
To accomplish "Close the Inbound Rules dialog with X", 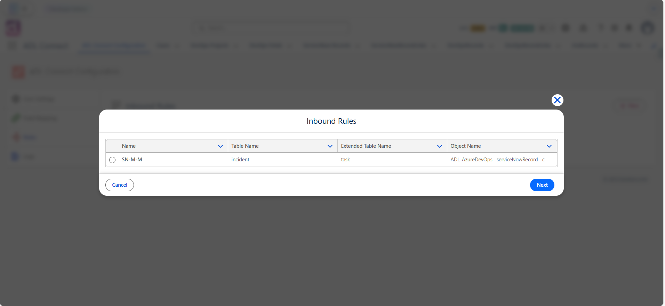I will (x=557, y=100).
